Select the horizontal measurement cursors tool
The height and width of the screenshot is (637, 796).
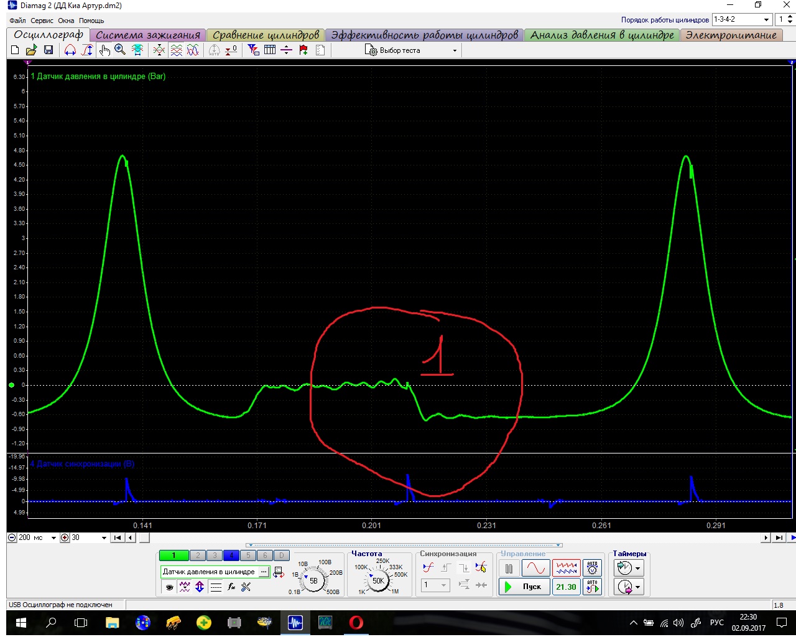(x=70, y=50)
